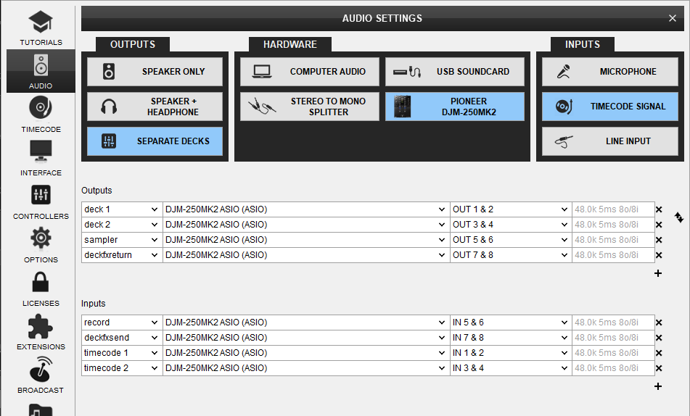Open OUT 7 & 8 channel dropdown
The image size is (690, 416).
pos(511,255)
